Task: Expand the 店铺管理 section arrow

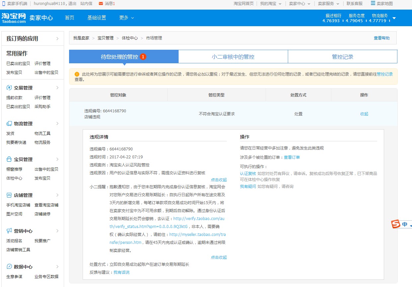Action: coord(57,195)
